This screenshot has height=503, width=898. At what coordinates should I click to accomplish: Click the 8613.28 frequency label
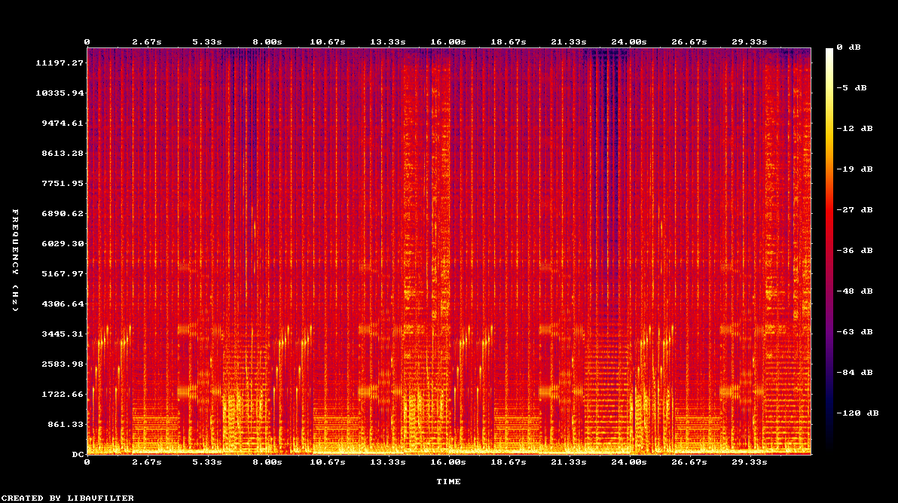63,154
